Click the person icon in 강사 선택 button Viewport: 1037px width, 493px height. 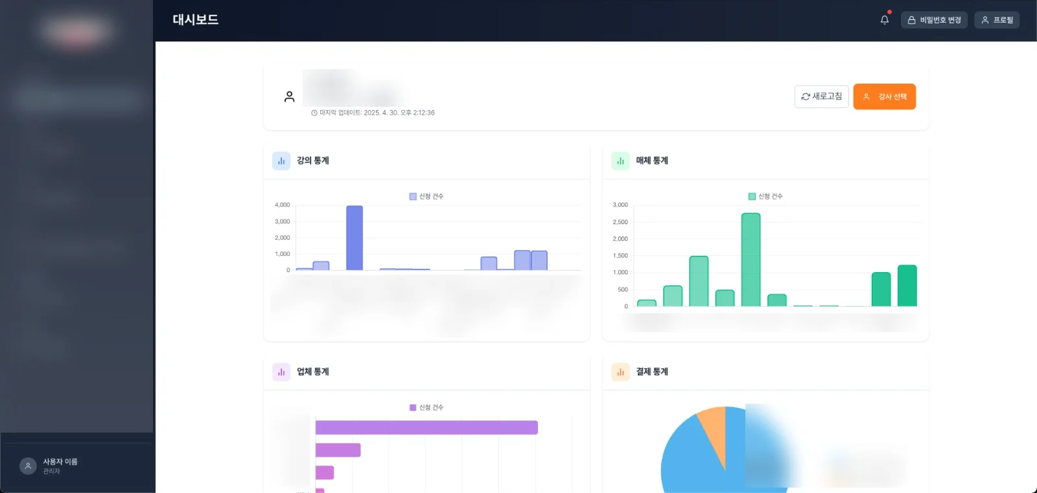click(867, 97)
